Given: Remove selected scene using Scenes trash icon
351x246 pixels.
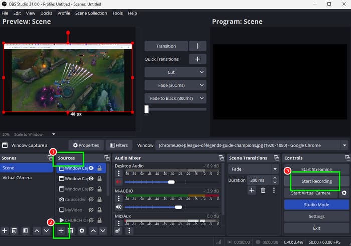Looking at the screenshot, I should (15, 231).
